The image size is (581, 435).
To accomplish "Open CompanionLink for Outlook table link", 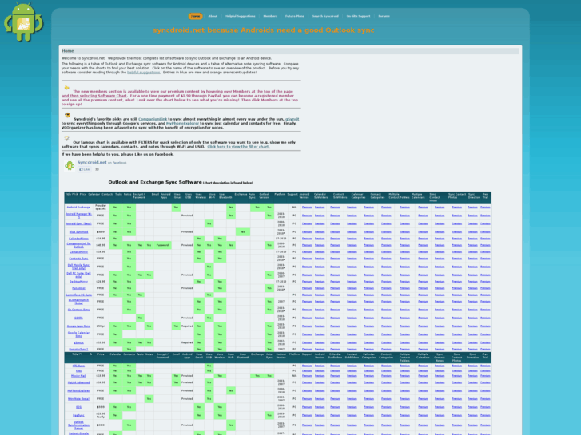I will [78, 245].
